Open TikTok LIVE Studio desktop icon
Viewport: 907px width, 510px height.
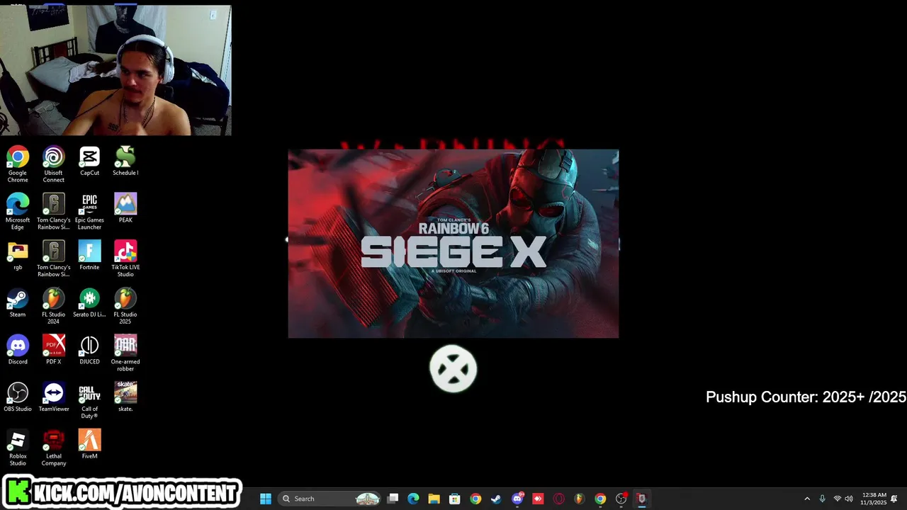click(125, 259)
